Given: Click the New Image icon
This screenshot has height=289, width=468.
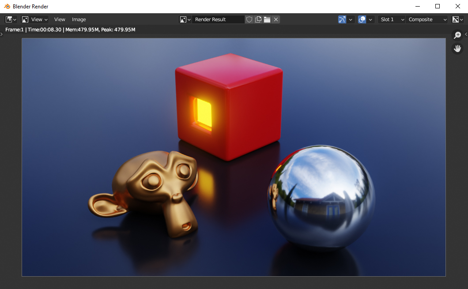Looking at the screenshot, I should 258,19.
